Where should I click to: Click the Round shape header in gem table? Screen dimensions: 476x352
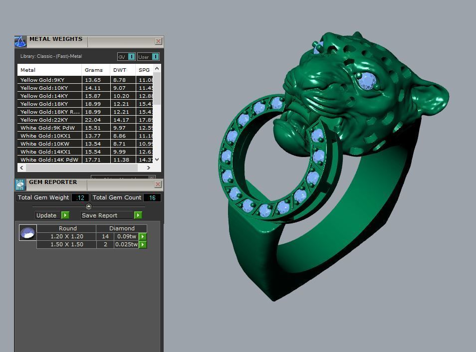pyautogui.click(x=67, y=228)
